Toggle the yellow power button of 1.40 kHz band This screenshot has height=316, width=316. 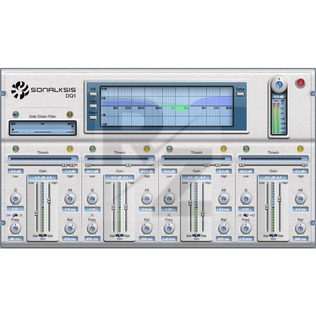coord(223,149)
